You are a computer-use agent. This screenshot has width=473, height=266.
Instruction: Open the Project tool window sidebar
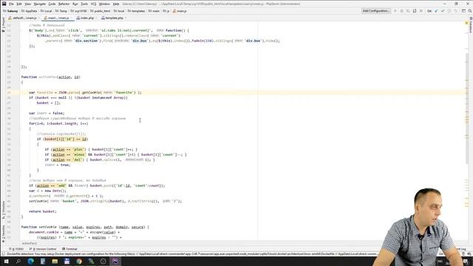point(3,24)
